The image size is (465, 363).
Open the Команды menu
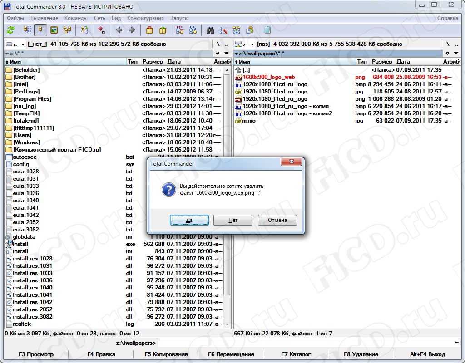point(76,18)
